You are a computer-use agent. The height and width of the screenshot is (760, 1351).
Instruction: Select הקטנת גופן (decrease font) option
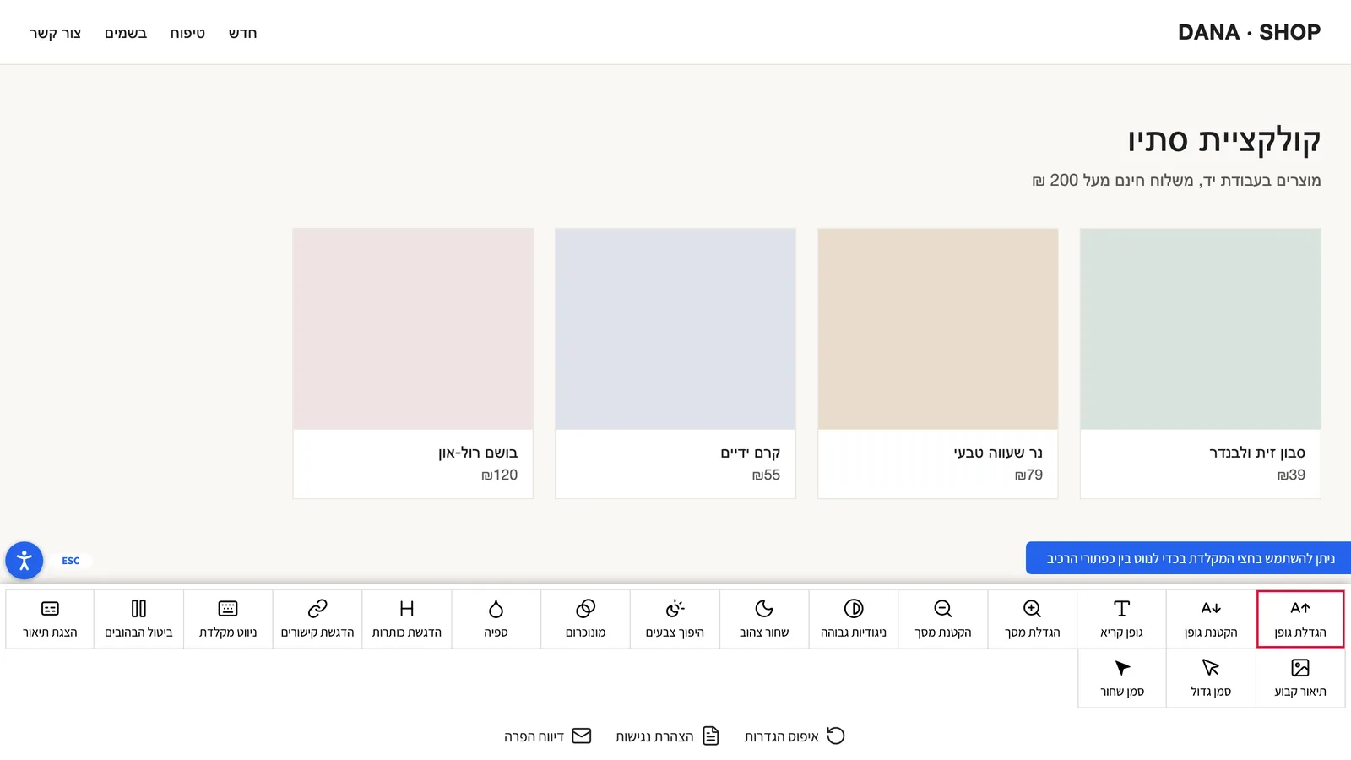point(1211,619)
